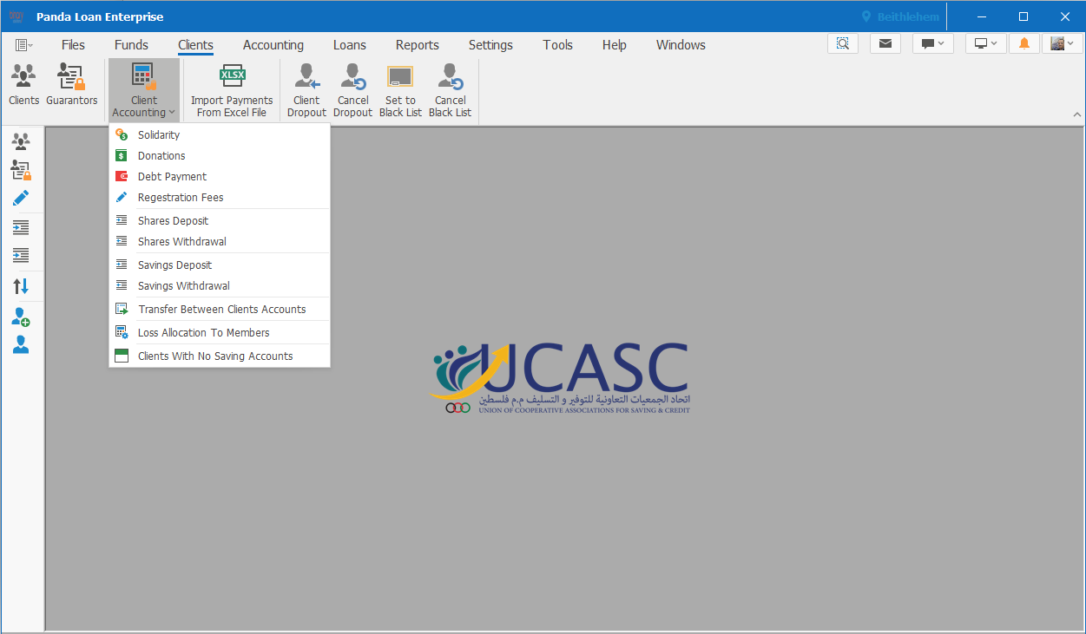This screenshot has height=634, width=1086.
Task: Open the Settings tab
Action: click(x=490, y=45)
